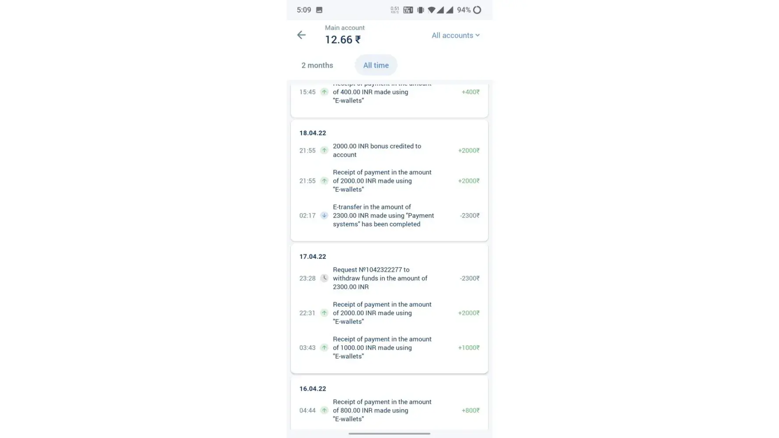The height and width of the screenshot is (438, 779).
Task: Click the chevron next to All accounts
Action: [478, 35]
